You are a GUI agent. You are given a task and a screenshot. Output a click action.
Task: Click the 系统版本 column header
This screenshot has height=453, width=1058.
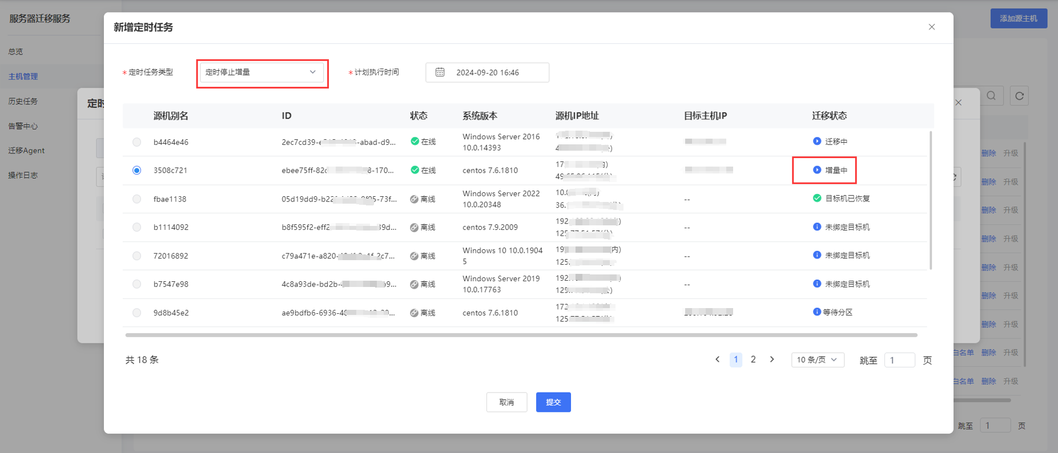coord(480,116)
